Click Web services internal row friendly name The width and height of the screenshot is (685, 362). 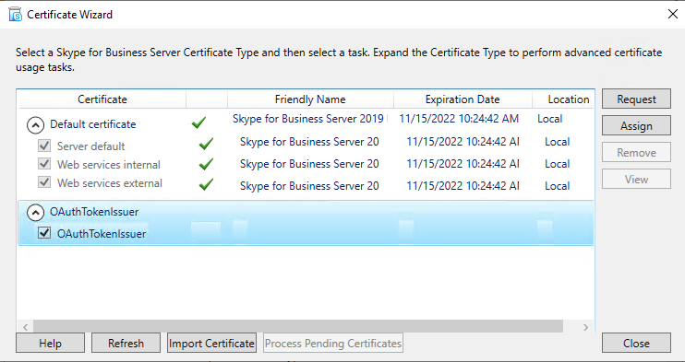click(x=309, y=164)
